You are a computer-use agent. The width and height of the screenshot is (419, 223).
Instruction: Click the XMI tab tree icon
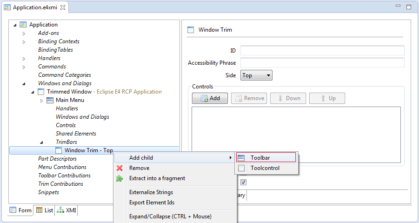point(60,210)
